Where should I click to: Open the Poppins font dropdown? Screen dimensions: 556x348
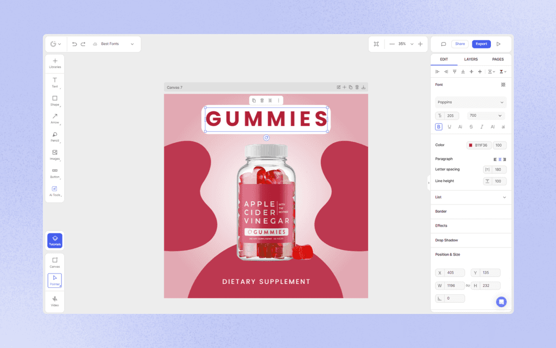tap(470, 102)
